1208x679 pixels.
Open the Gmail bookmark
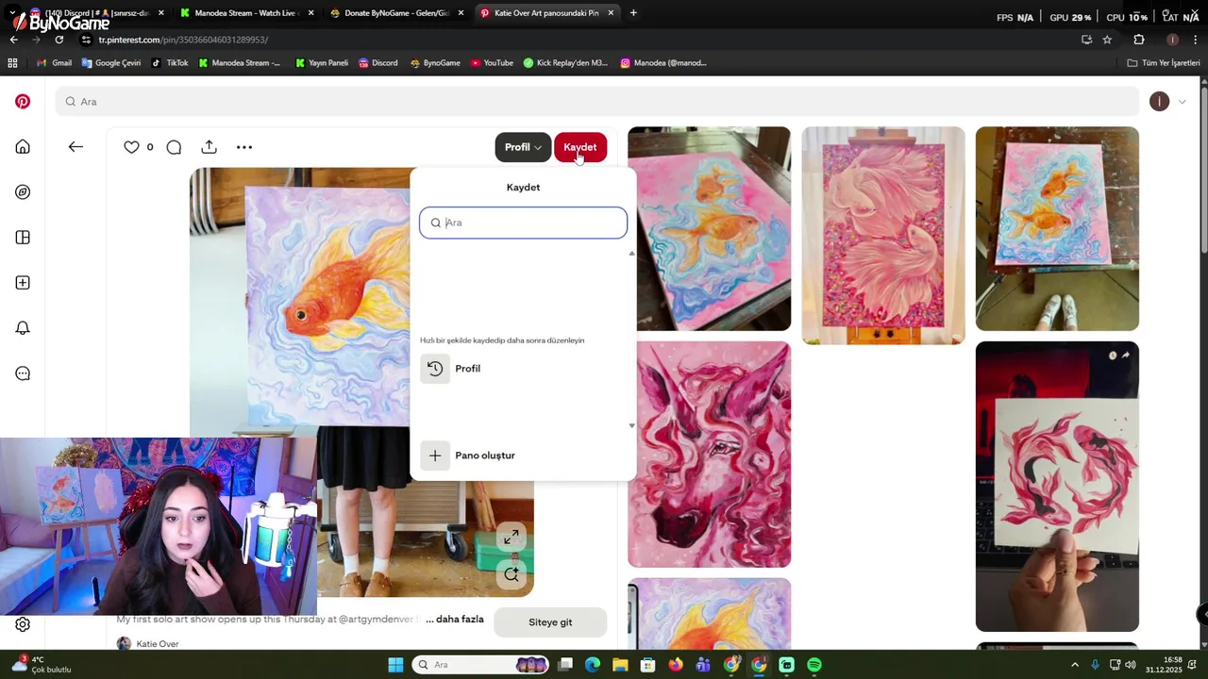[x=54, y=63]
